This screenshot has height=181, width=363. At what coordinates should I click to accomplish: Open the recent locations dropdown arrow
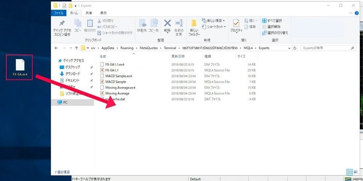tap(70, 49)
